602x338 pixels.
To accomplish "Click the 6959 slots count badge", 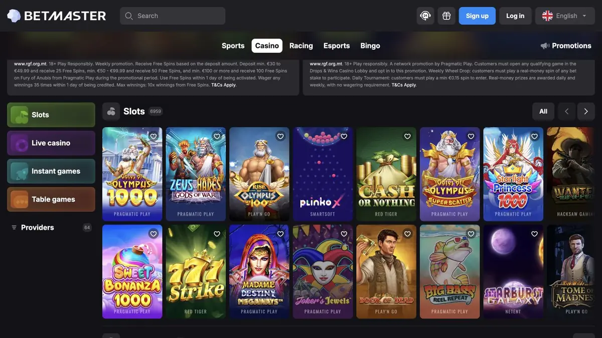I will (x=156, y=112).
